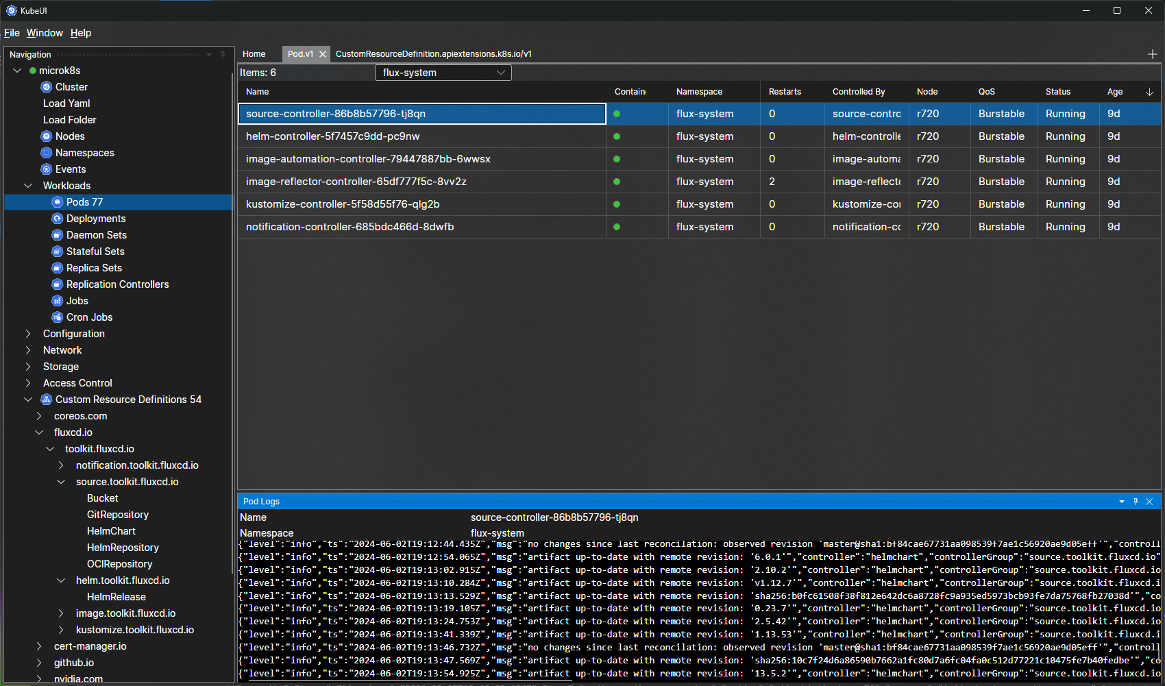Screen dimensions: 1165x686
Task: Collapse the fluxcd.io group
Action: point(39,432)
